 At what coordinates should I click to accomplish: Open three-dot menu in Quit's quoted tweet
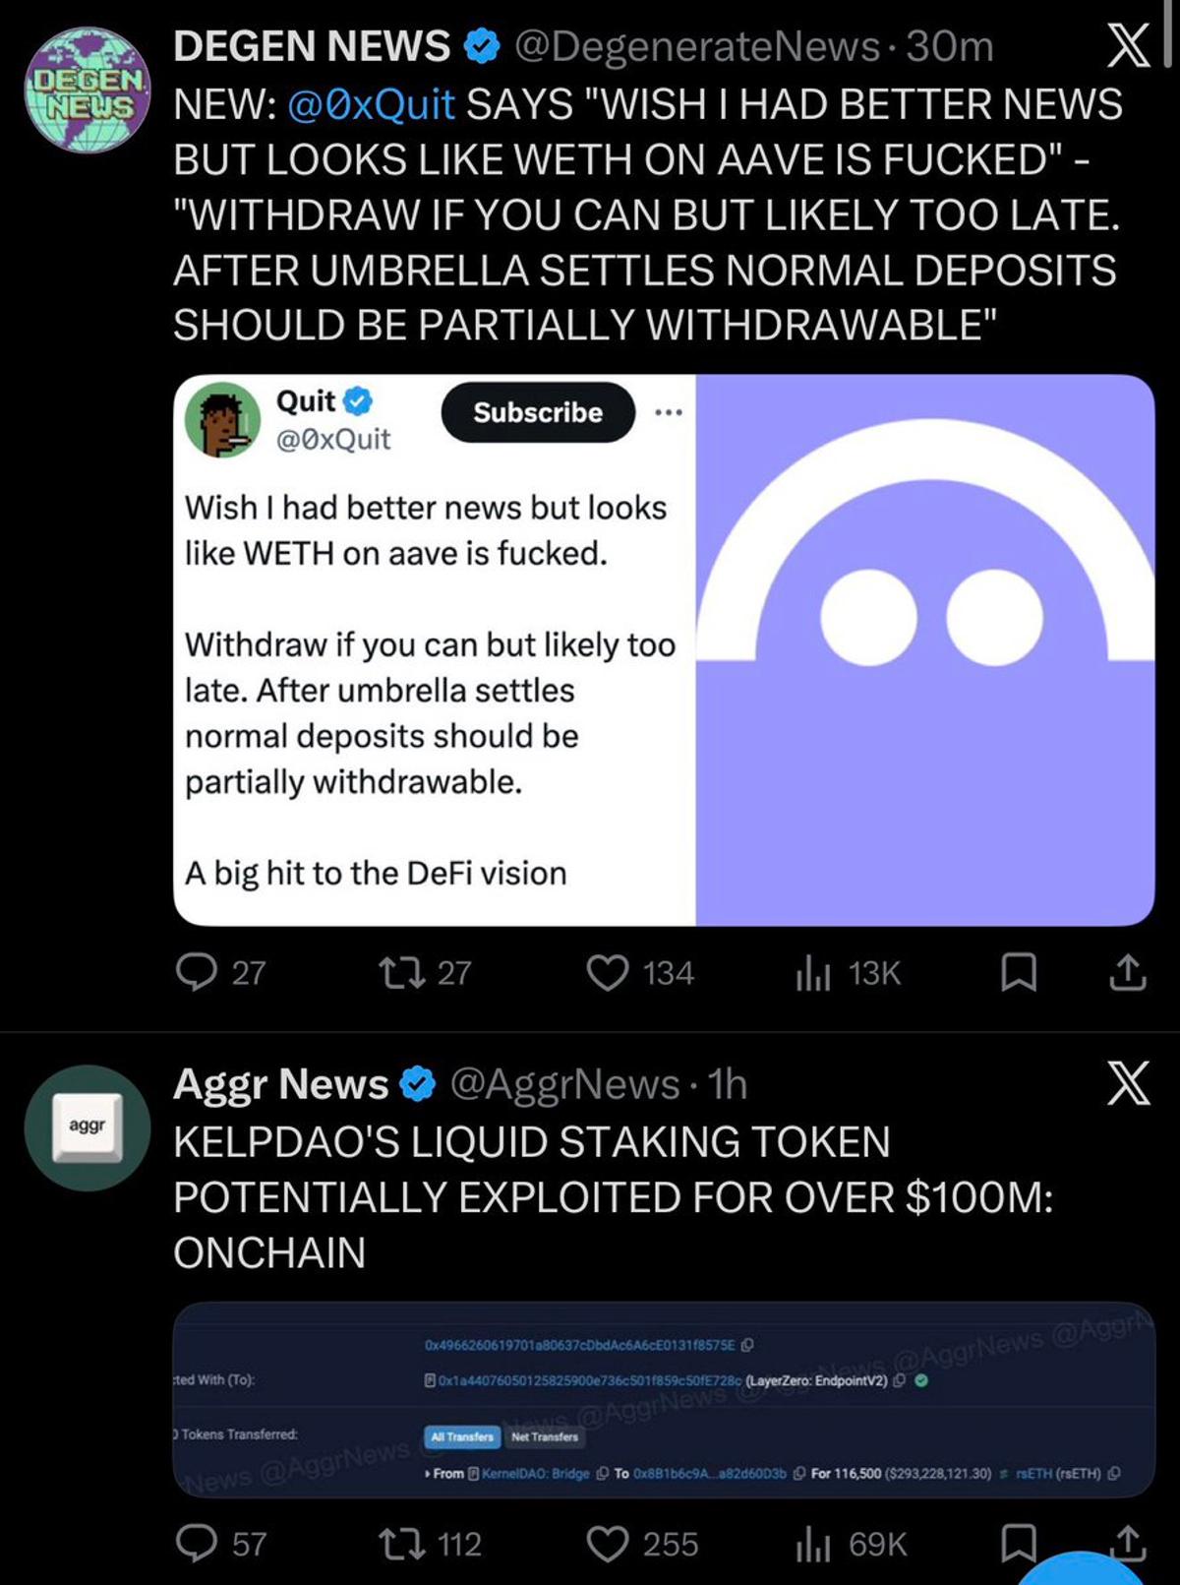pos(669,412)
